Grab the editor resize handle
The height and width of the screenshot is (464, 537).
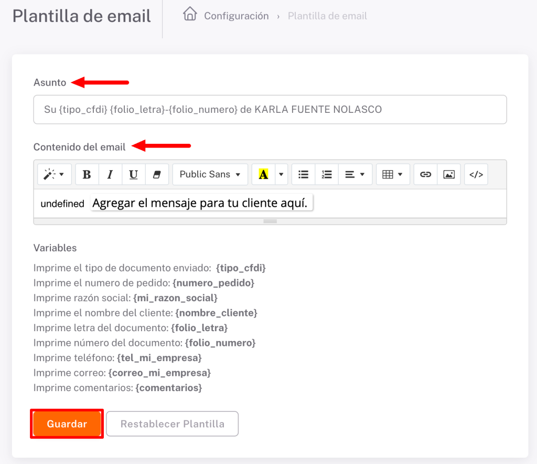click(x=270, y=222)
